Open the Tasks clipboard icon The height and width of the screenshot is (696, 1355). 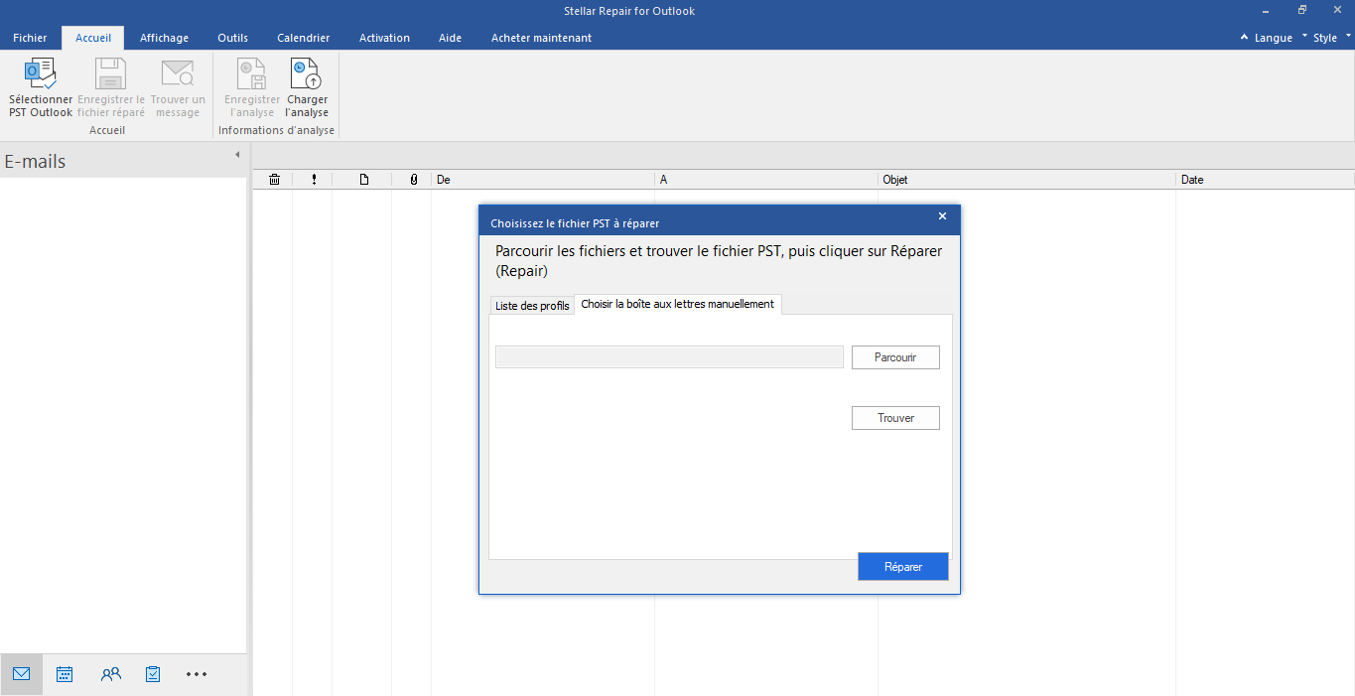tap(153, 674)
